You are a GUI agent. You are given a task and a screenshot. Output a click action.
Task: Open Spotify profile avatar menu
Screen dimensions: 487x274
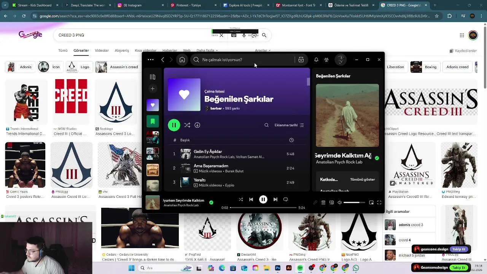[341, 60]
